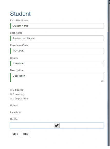Pick the Composition radio option
The width and height of the screenshot is (110, 149).
click(11, 99)
